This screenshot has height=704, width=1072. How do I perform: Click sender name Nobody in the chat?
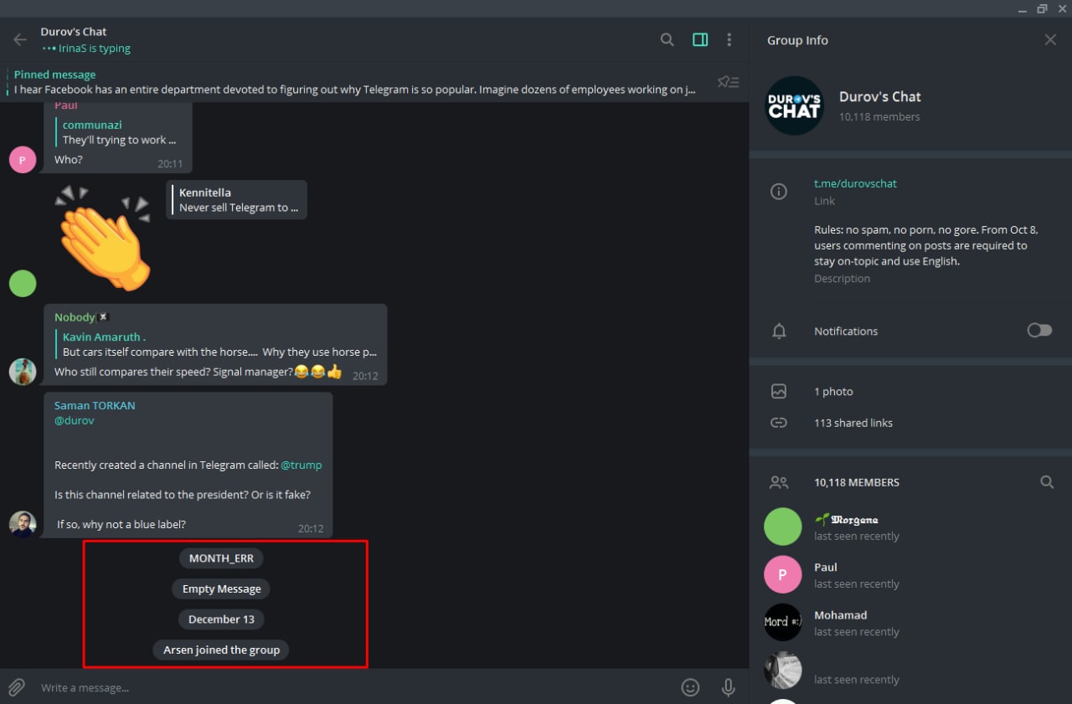[x=75, y=317]
